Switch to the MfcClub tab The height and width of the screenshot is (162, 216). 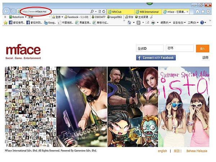(120, 12)
